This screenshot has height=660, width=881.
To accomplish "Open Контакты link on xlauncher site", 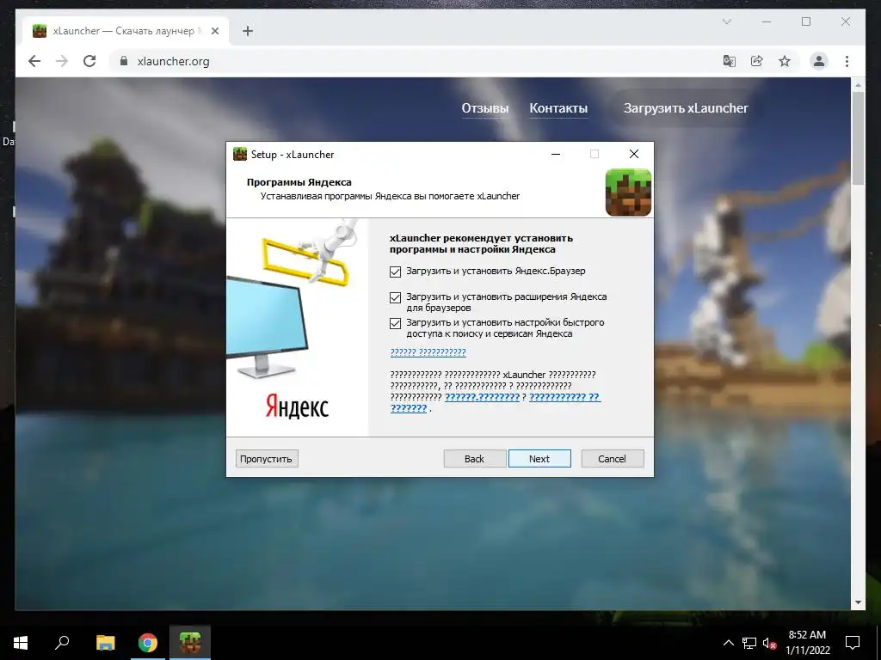I will (x=558, y=108).
